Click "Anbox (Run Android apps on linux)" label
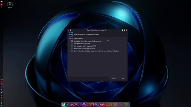This screenshot has height=107, width=191. click(85, 48)
